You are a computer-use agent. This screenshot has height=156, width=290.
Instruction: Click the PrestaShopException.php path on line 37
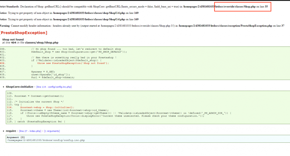(225, 26)
